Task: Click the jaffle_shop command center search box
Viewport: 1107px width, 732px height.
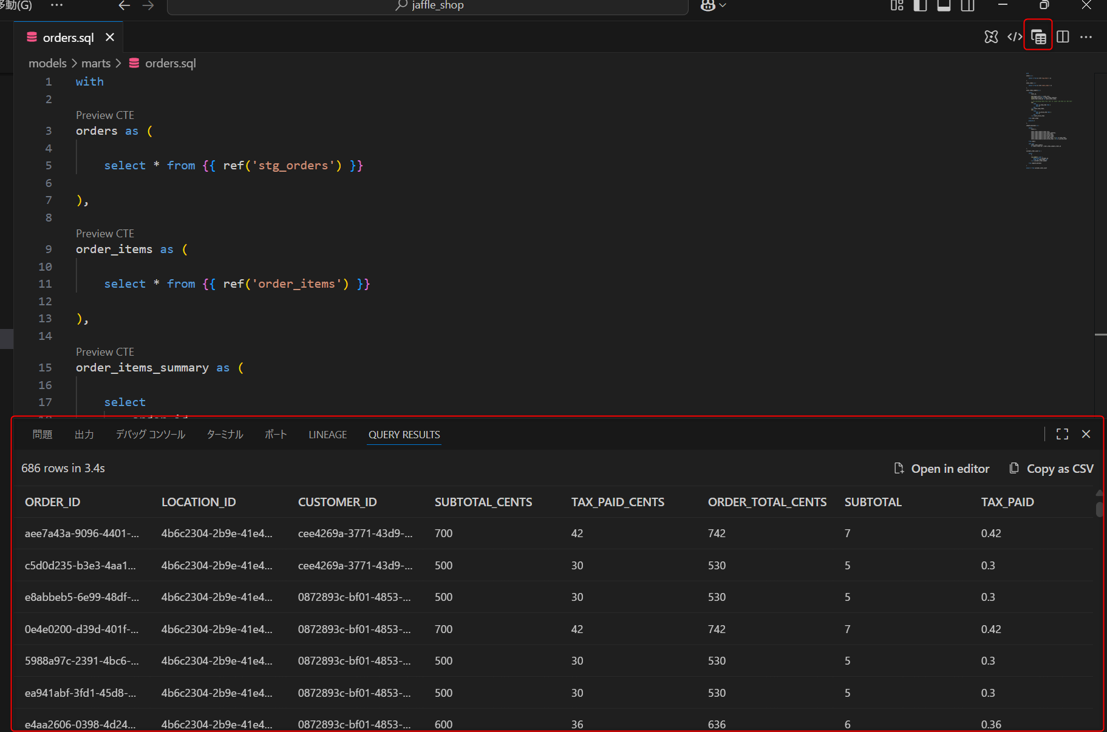Action: (x=427, y=5)
